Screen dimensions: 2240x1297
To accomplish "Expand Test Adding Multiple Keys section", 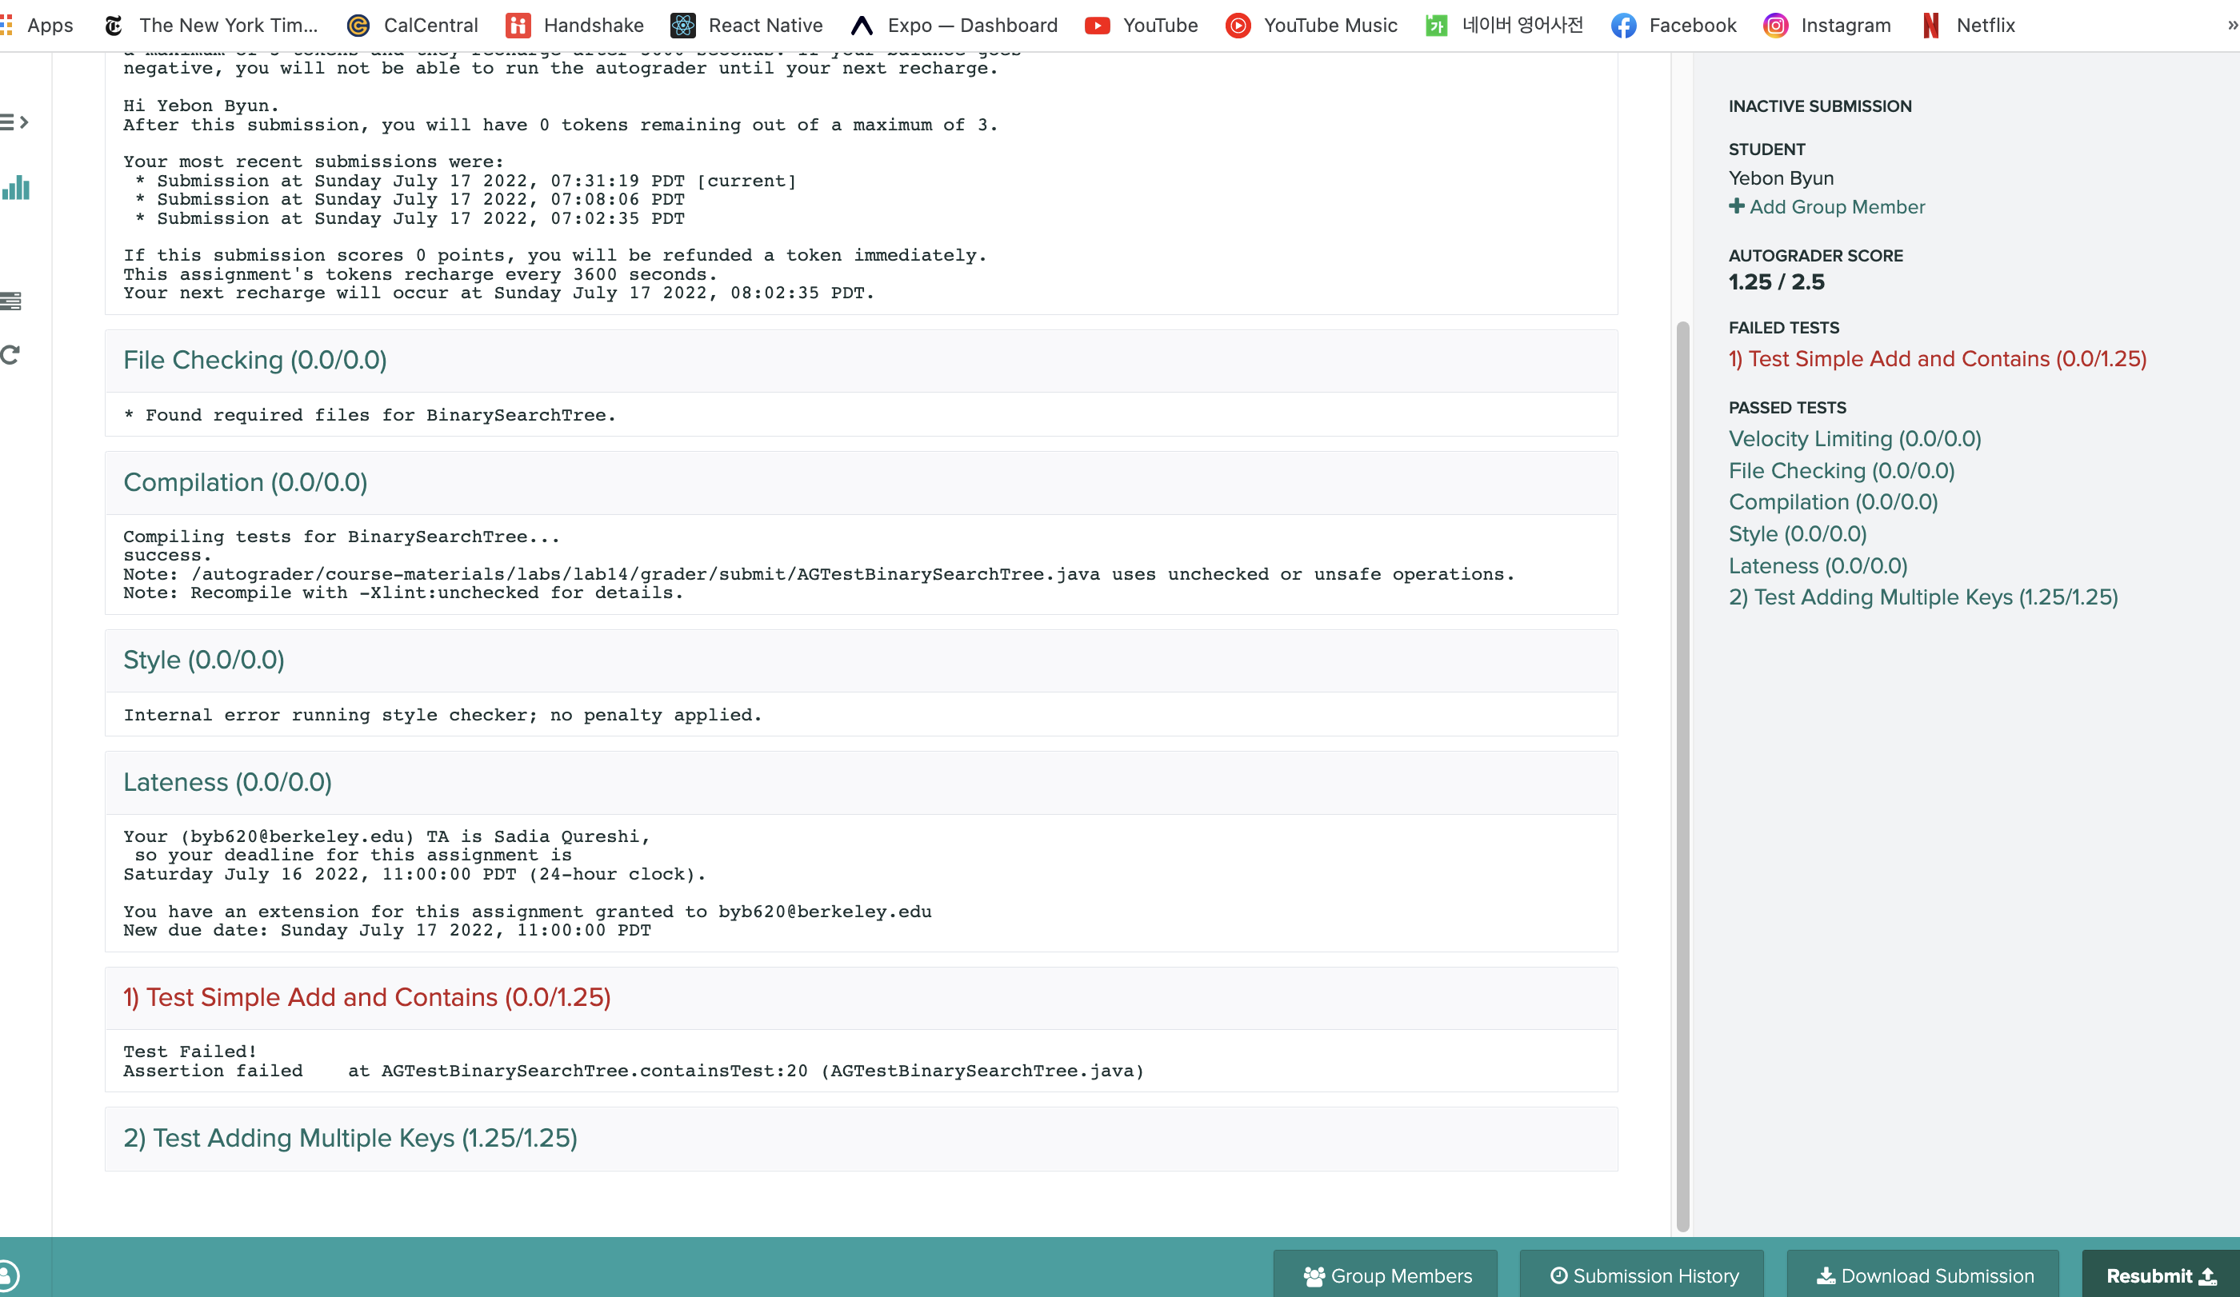I will (x=350, y=1138).
